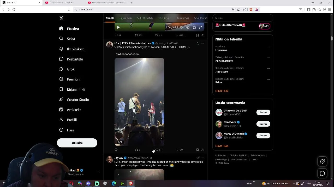Open Brave Shields icon
The image size is (334, 187).
pyautogui.click(x=251, y=10)
